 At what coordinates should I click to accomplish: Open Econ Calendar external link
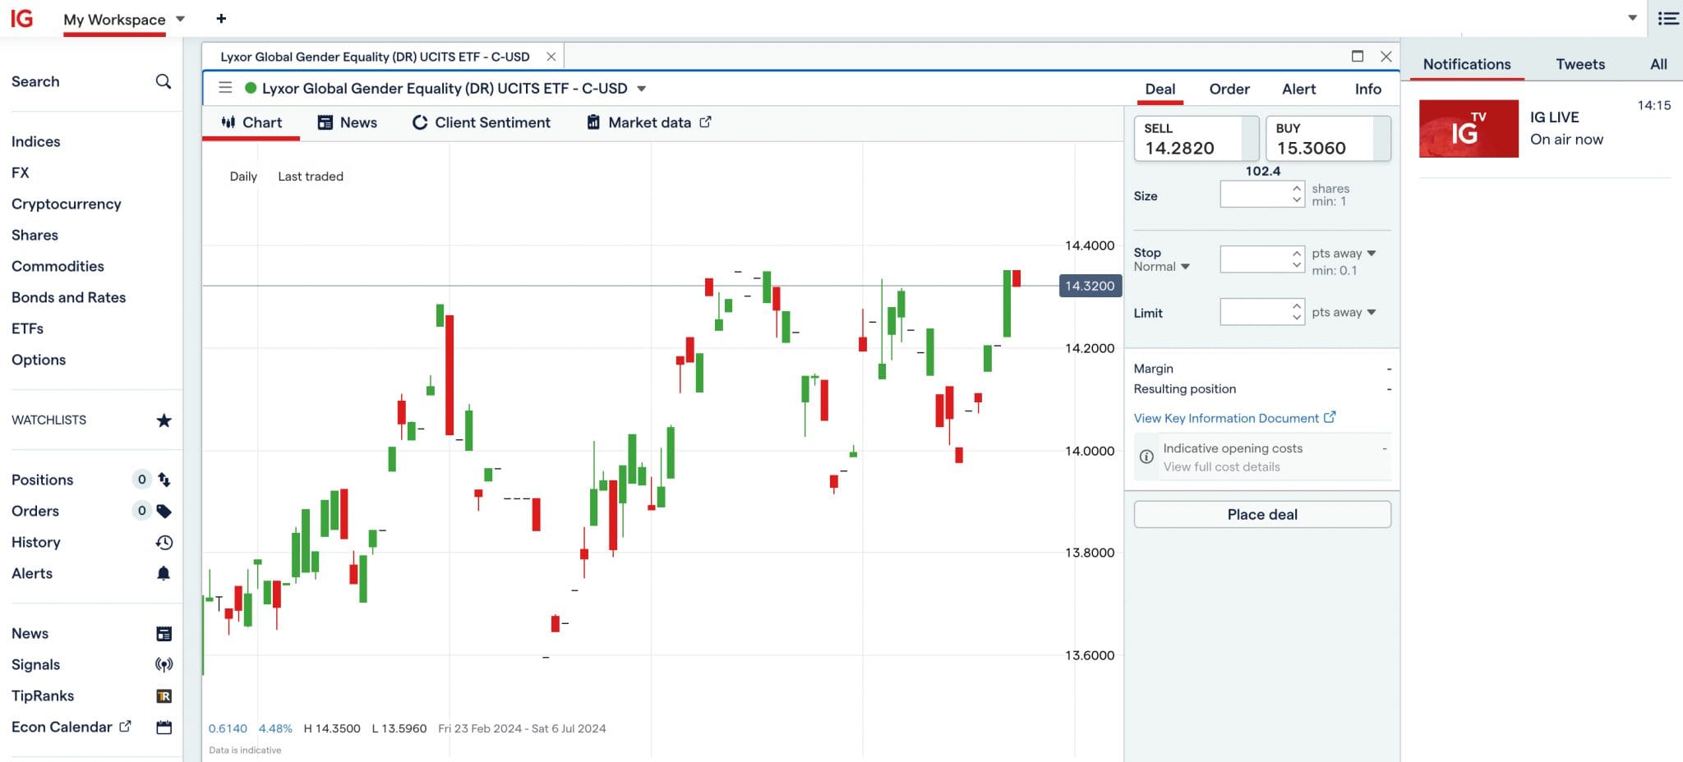pyautogui.click(x=125, y=726)
